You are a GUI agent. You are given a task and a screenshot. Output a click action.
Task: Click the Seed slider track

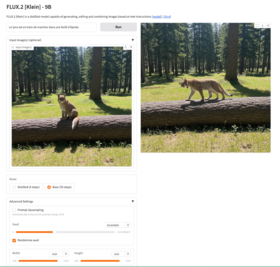(65, 232)
